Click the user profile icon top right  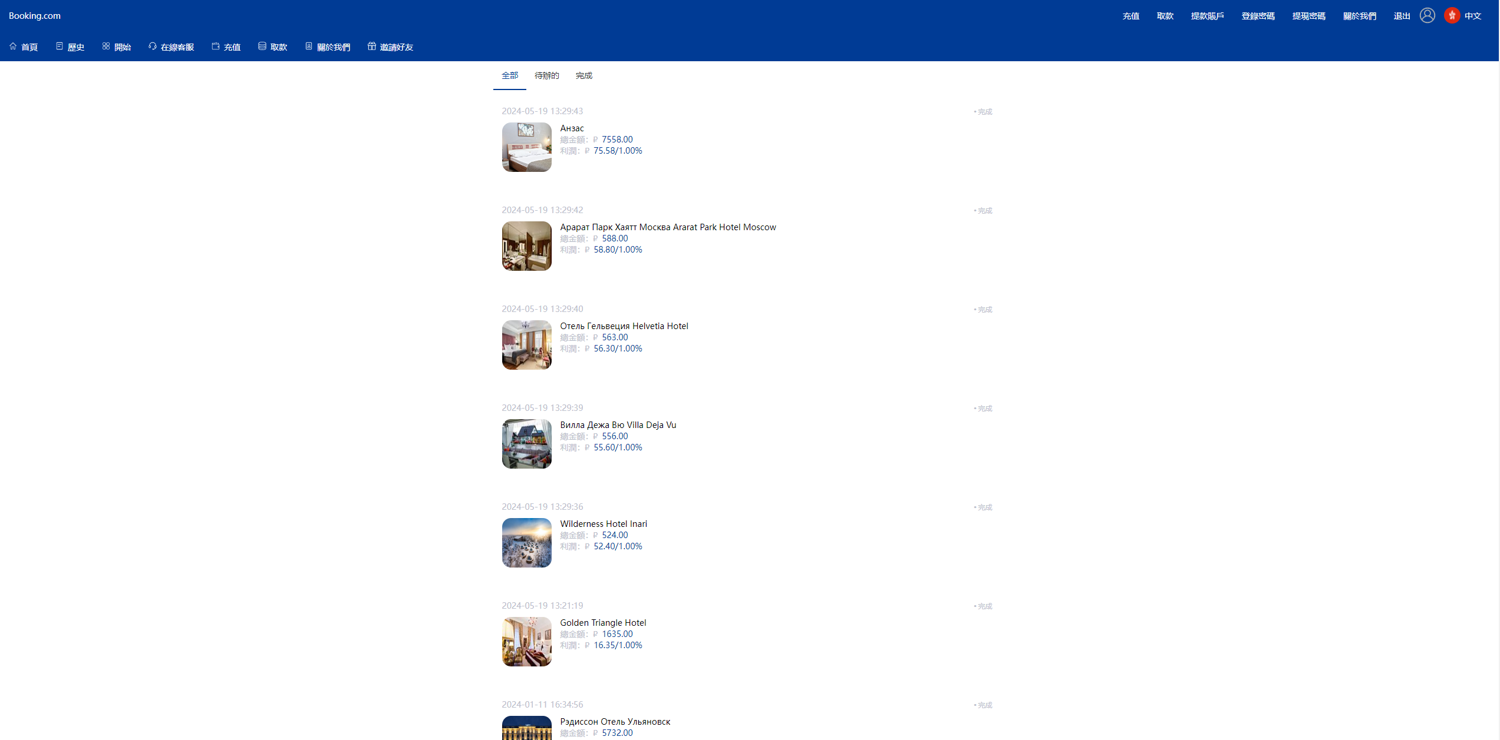(1428, 15)
